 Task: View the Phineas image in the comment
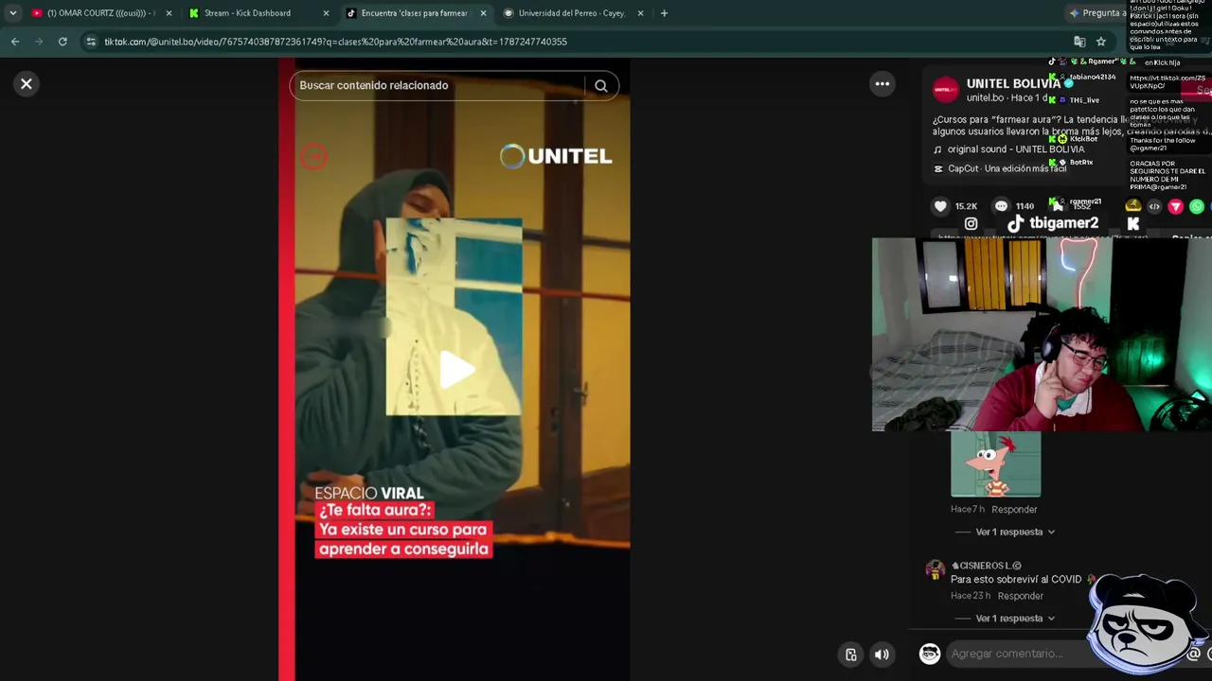pos(995,463)
